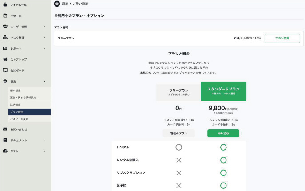Open the パスワード変更 submenu item
Image resolution: width=305 pixels, height=191 pixels.
coord(19,119)
